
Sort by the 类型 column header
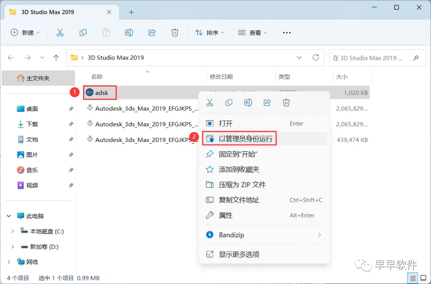pyautogui.click(x=284, y=77)
